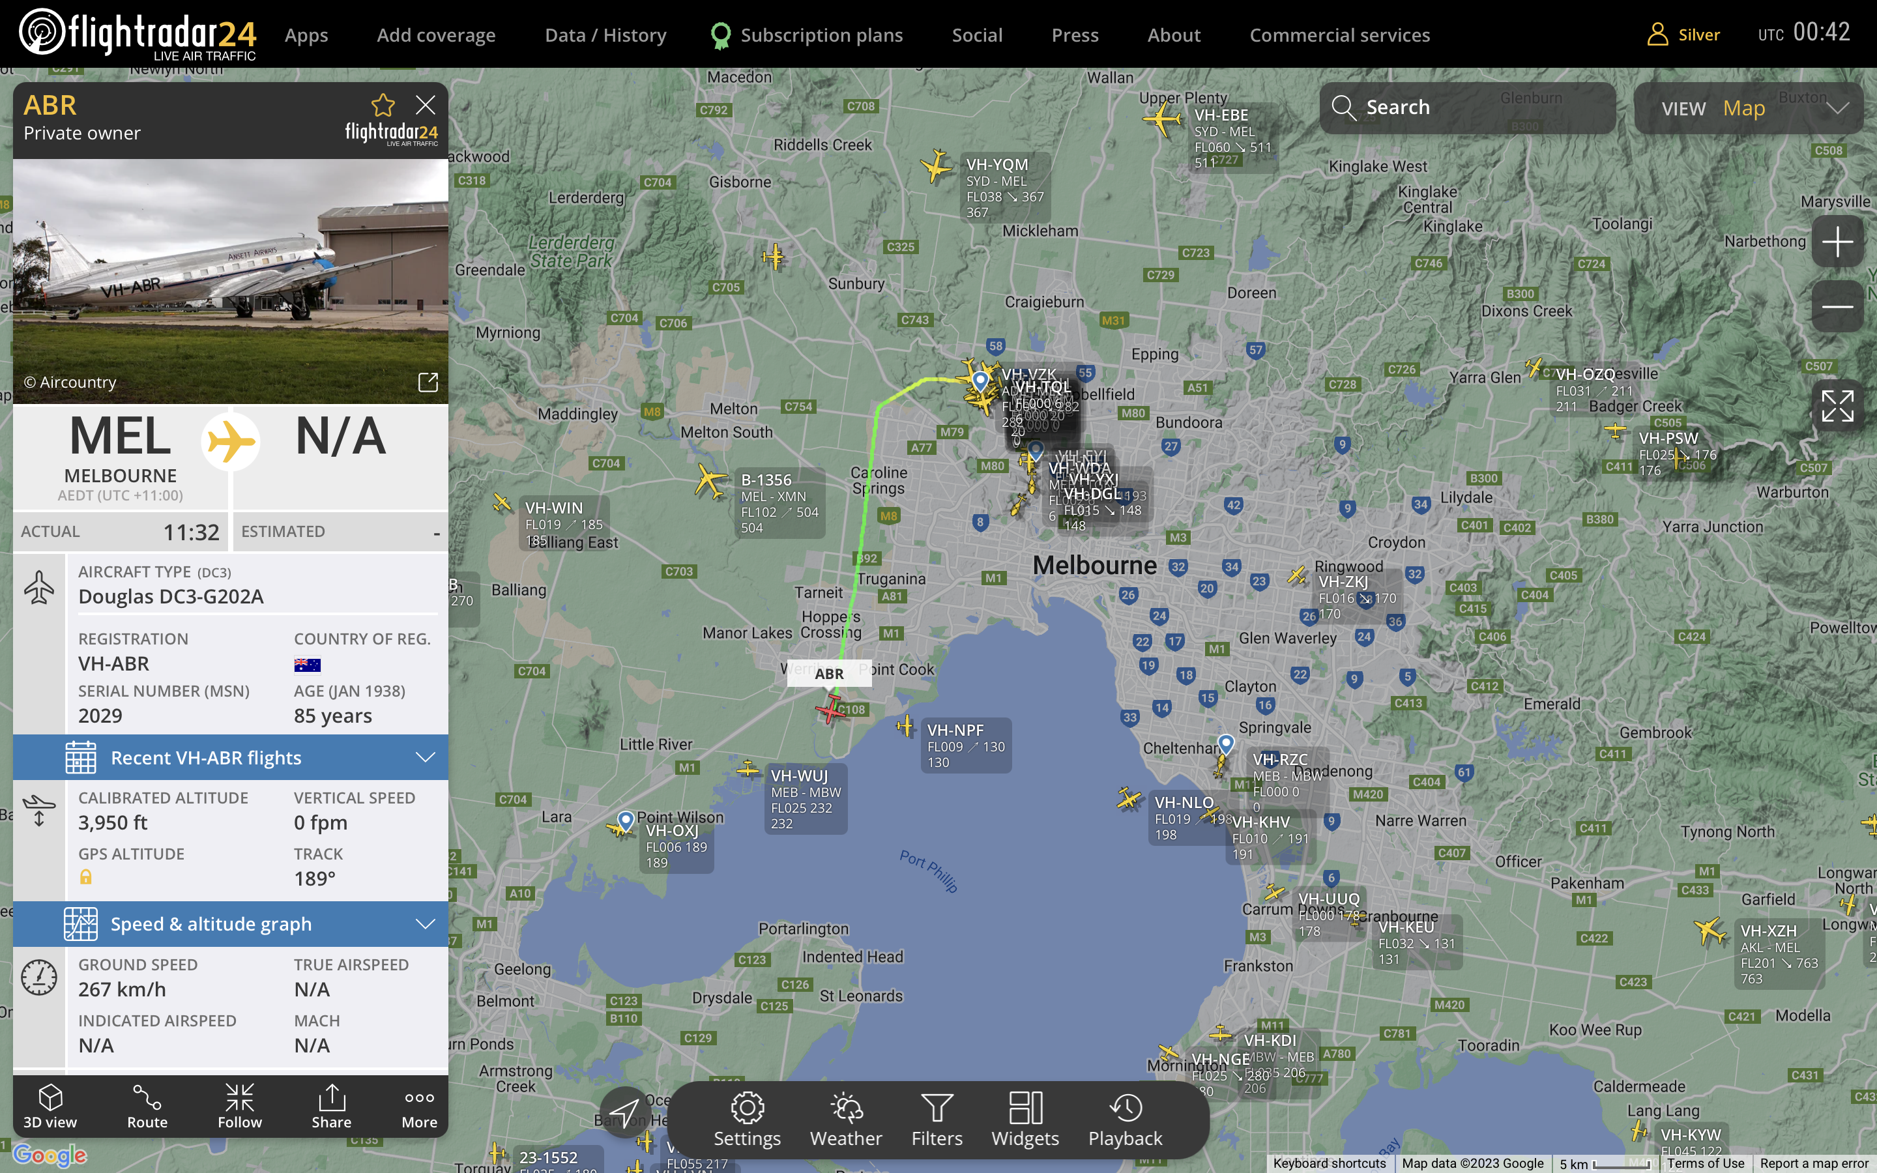Click the Follow aircraft icon
Screen dimensions: 1877x1173
pyautogui.click(x=239, y=1107)
